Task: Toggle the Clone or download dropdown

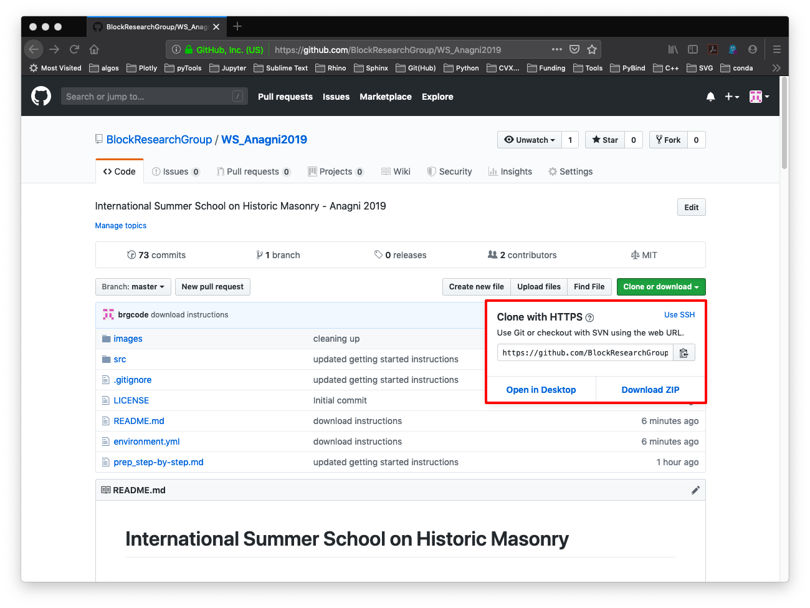Action: 661,287
